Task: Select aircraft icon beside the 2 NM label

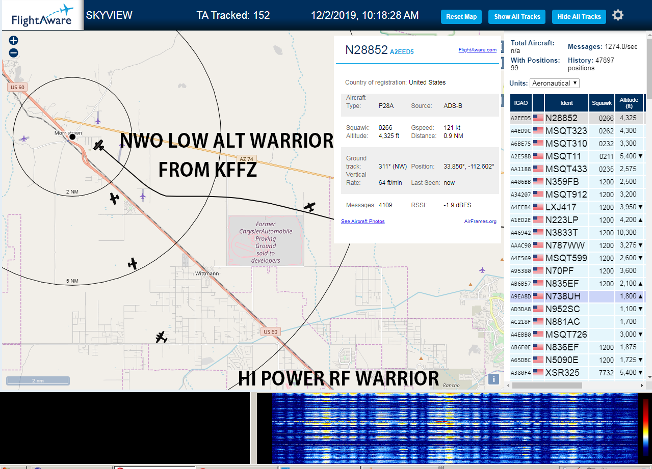Action: coord(115,199)
